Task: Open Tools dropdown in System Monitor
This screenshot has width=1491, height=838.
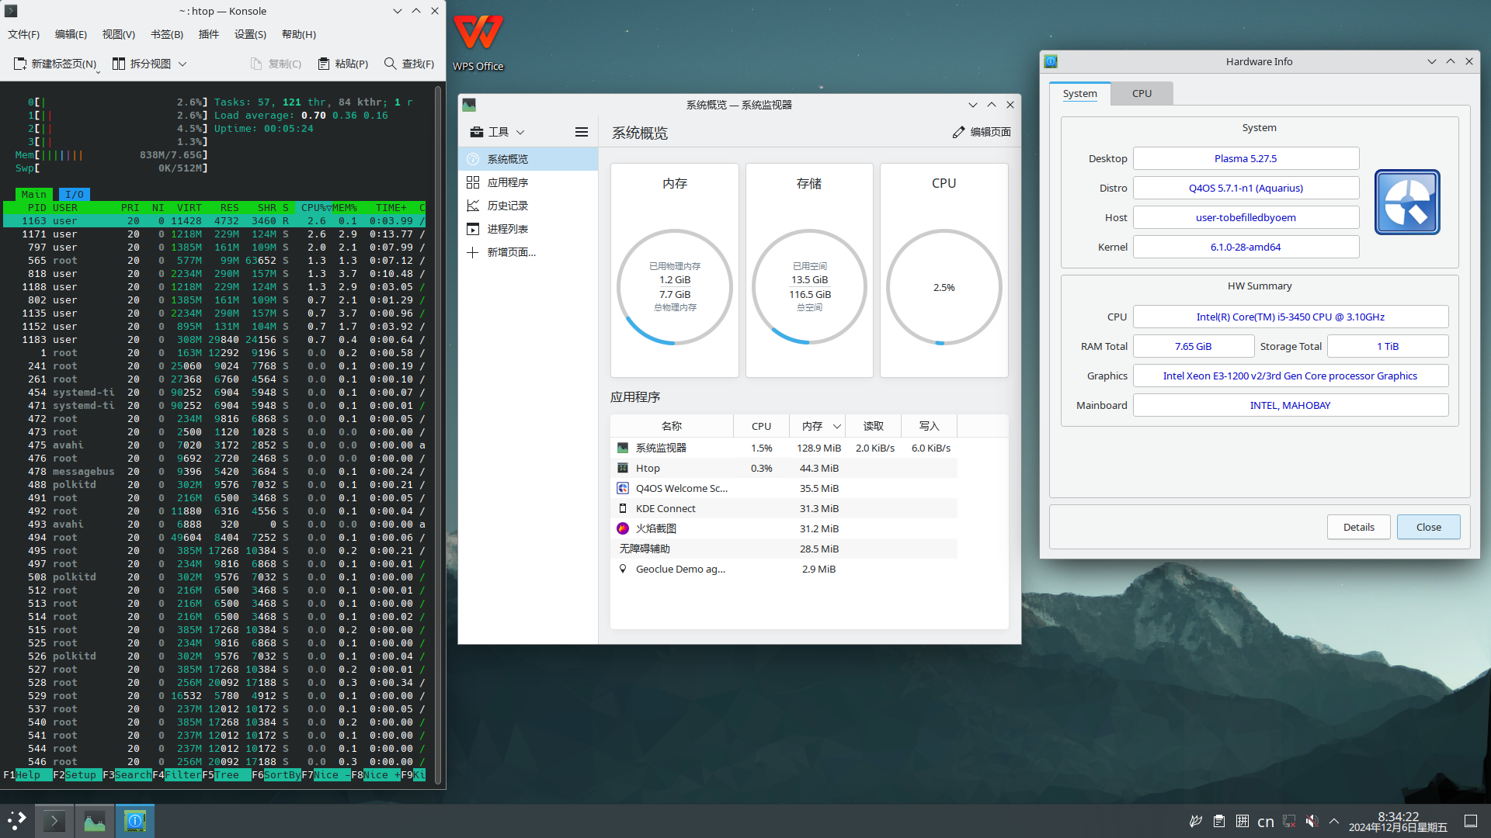Action: coord(497,132)
